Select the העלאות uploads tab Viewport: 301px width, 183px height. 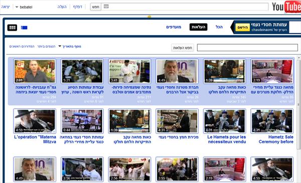pyautogui.click(x=198, y=27)
